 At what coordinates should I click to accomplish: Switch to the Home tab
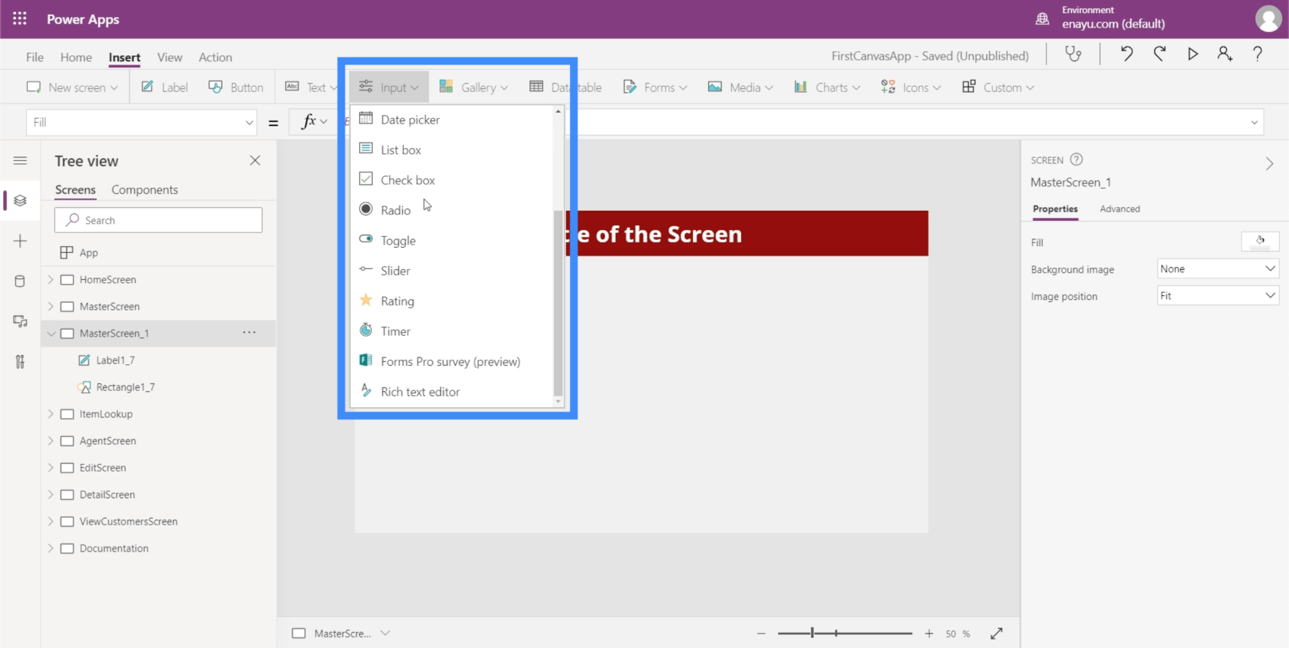click(76, 57)
